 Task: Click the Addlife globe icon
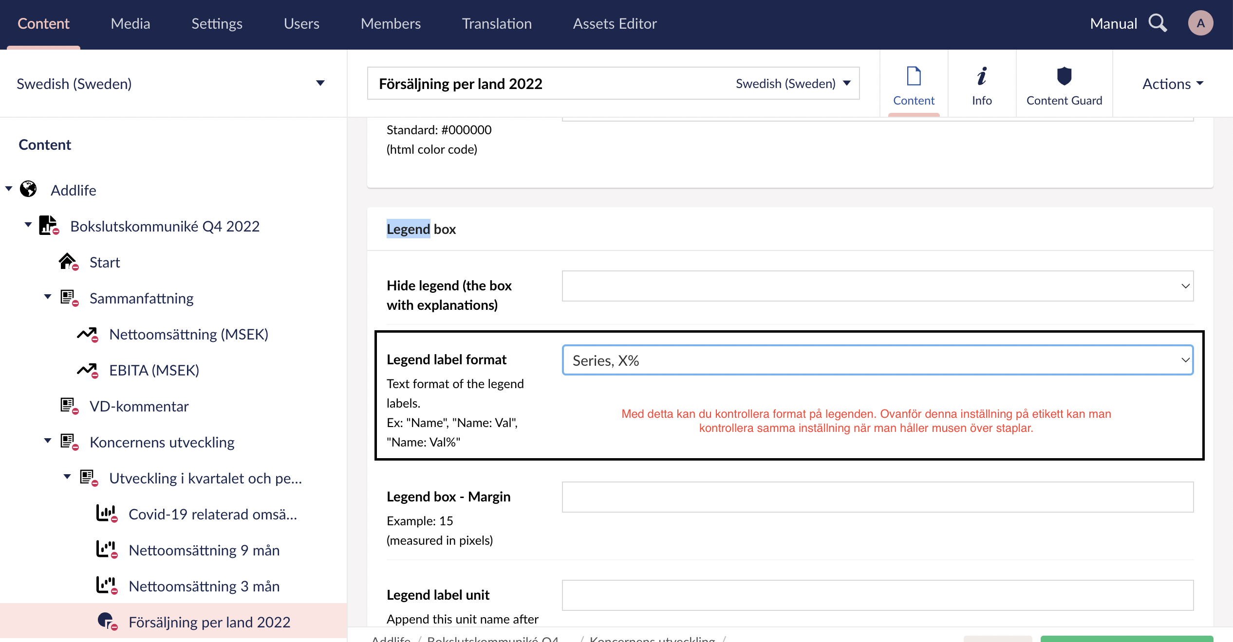click(28, 189)
